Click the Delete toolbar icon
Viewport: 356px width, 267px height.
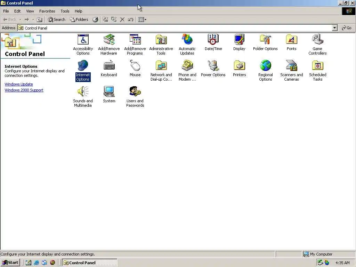tap(122, 20)
